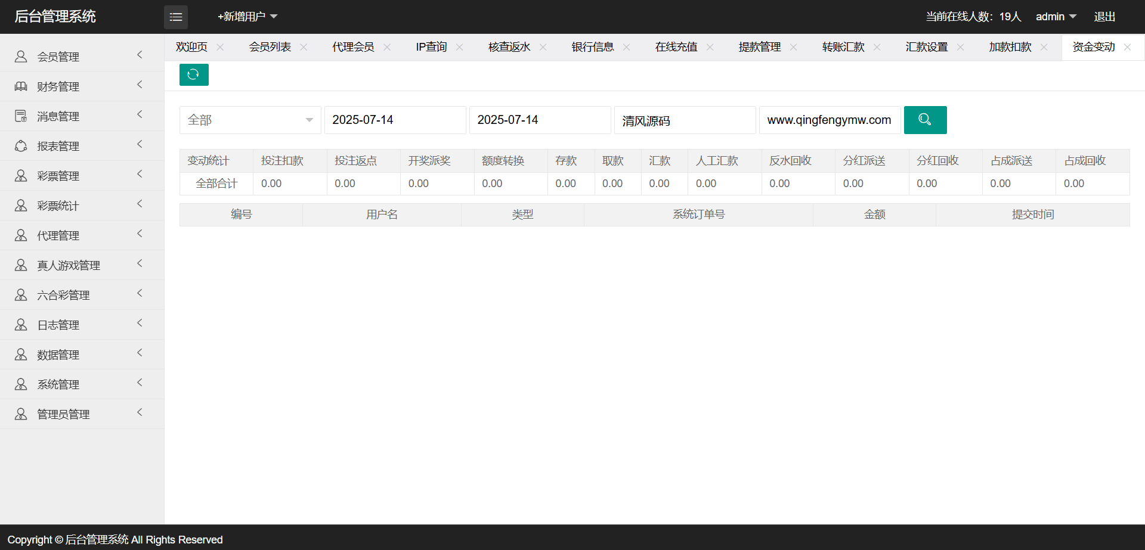This screenshot has width=1145, height=550.
Task: Open the admin account dropdown
Action: click(x=1056, y=17)
